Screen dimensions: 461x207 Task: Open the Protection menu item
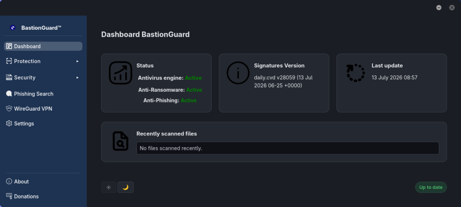coord(43,61)
